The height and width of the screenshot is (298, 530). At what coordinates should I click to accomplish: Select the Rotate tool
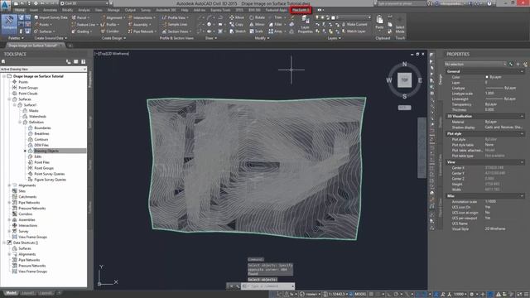coord(258,17)
